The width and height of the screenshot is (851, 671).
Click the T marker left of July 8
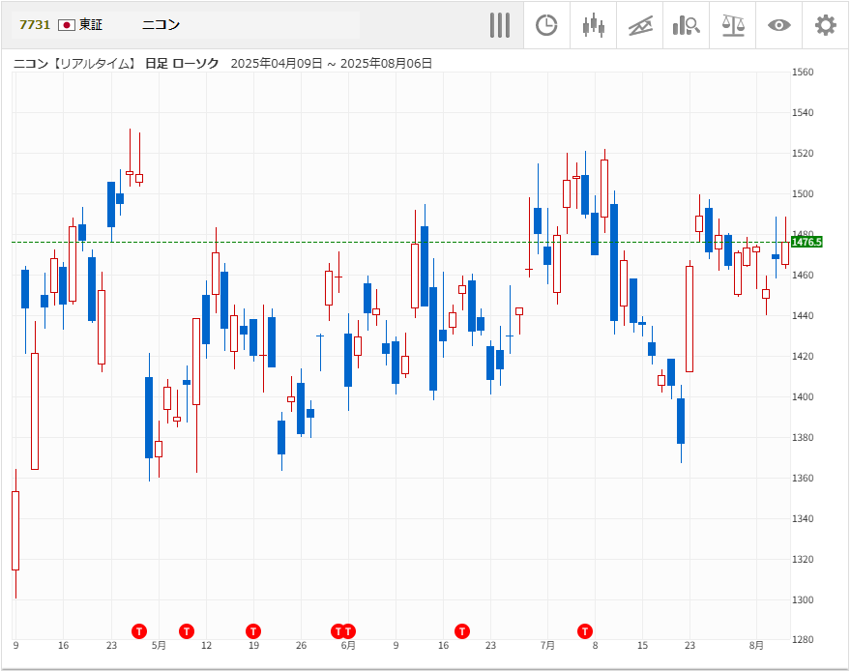(x=585, y=631)
